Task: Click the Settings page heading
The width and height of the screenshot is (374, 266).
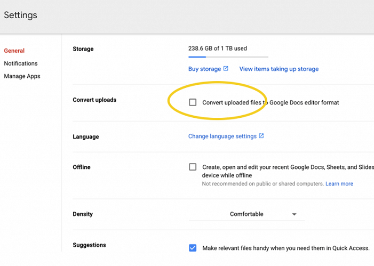Action: (20, 15)
